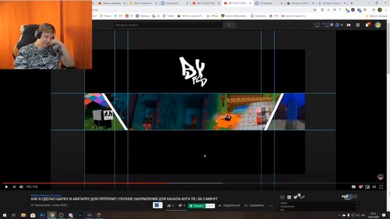
Task: Open YouTube notifications bell
Action: click(x=367, y=24)
